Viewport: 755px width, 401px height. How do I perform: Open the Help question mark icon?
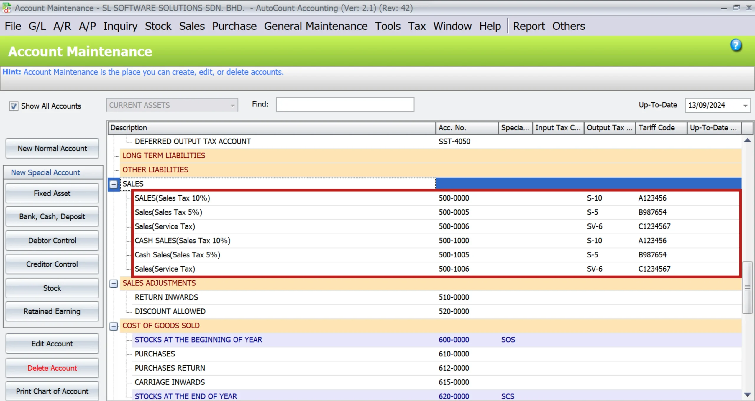[736, 45]
